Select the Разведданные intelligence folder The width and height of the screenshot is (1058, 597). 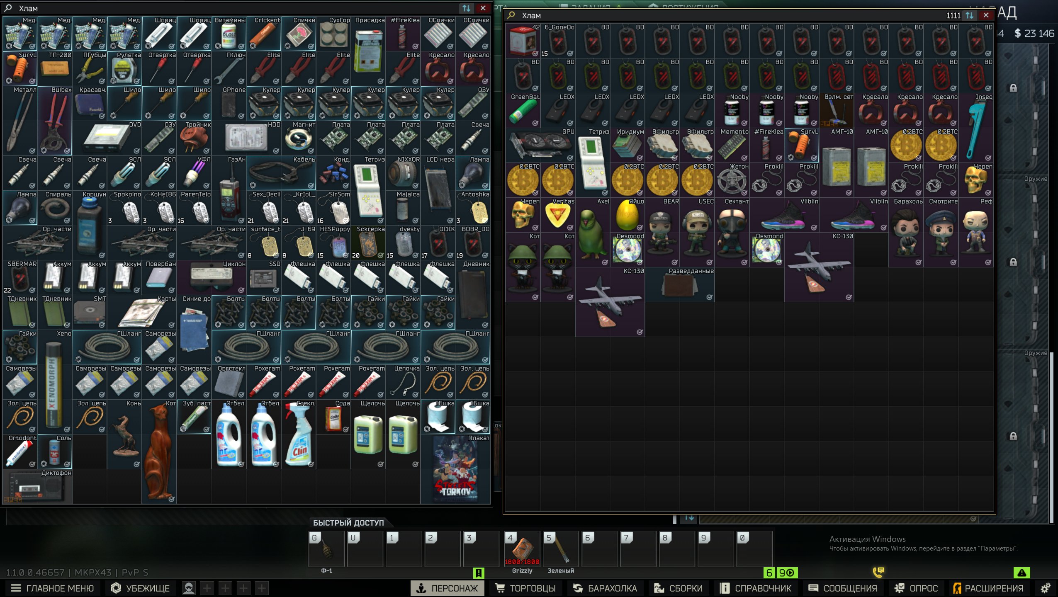[x=680, y=284]
